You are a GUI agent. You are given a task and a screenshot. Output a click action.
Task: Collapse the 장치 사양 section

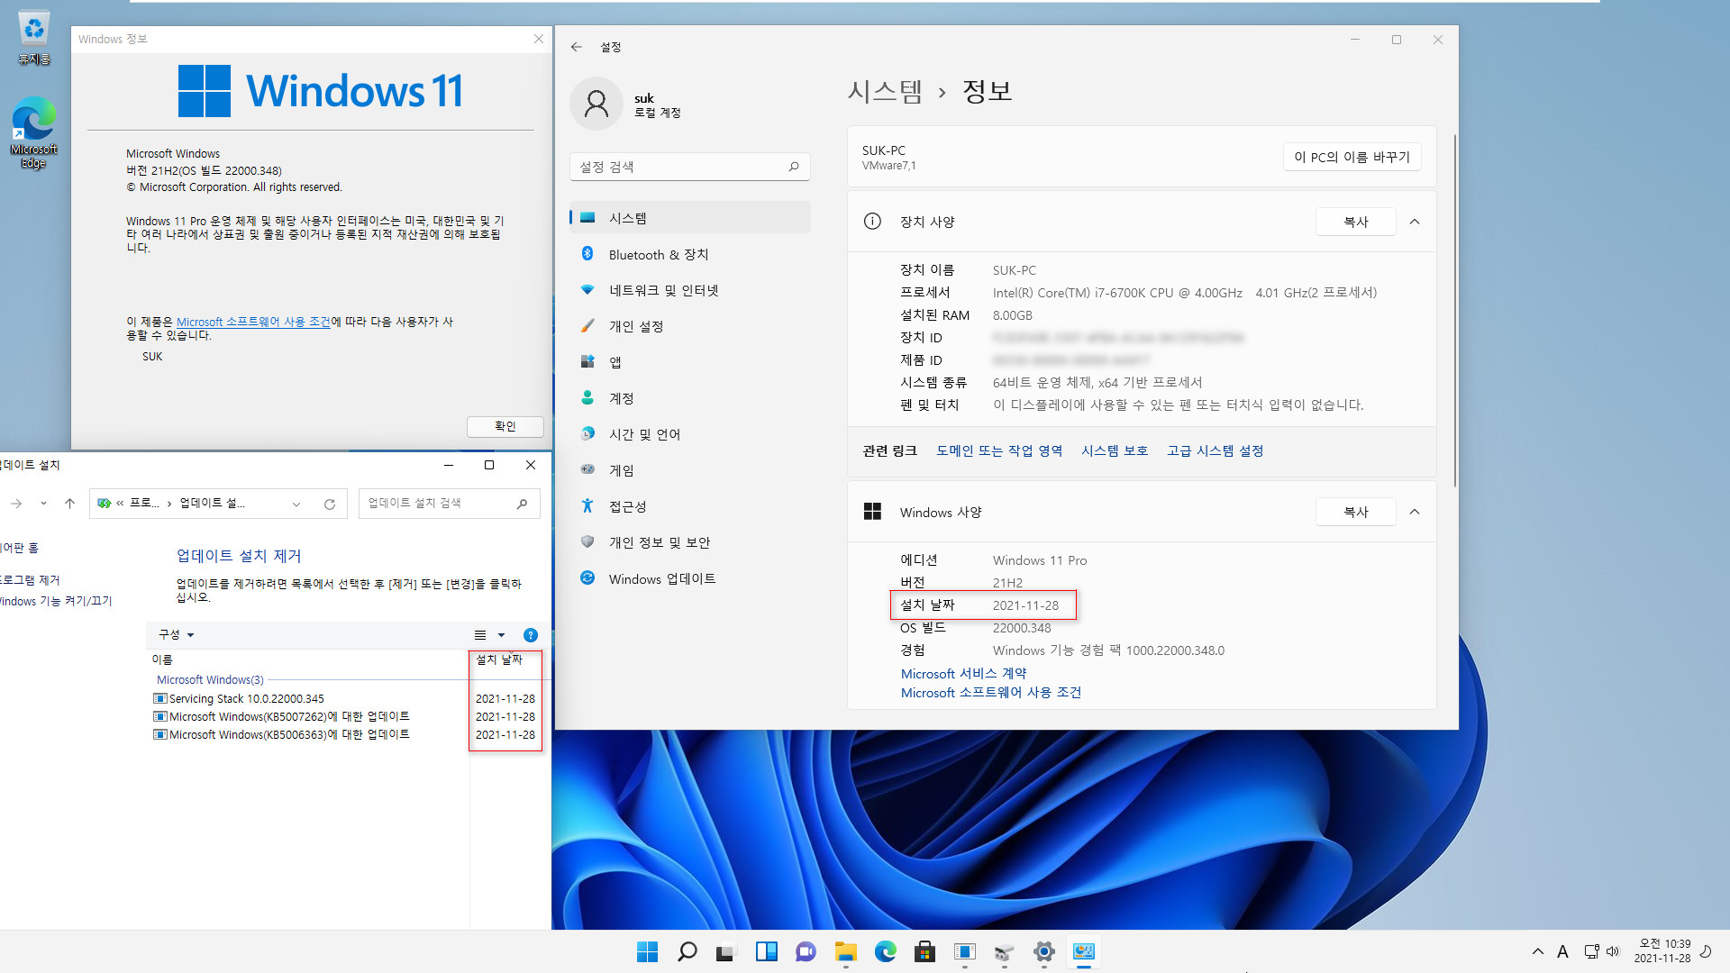coord(1415,222)
